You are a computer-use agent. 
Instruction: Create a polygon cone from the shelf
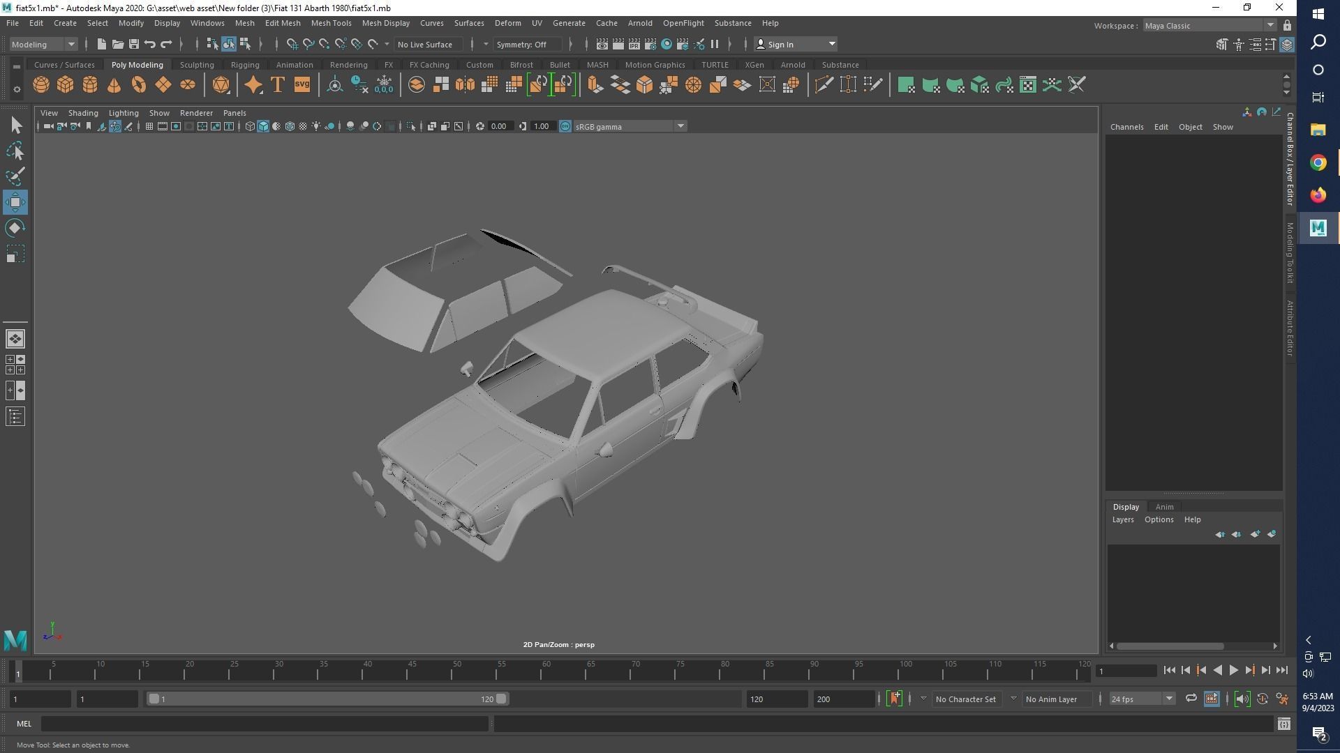pyautogui.click(x=114, y=85)
